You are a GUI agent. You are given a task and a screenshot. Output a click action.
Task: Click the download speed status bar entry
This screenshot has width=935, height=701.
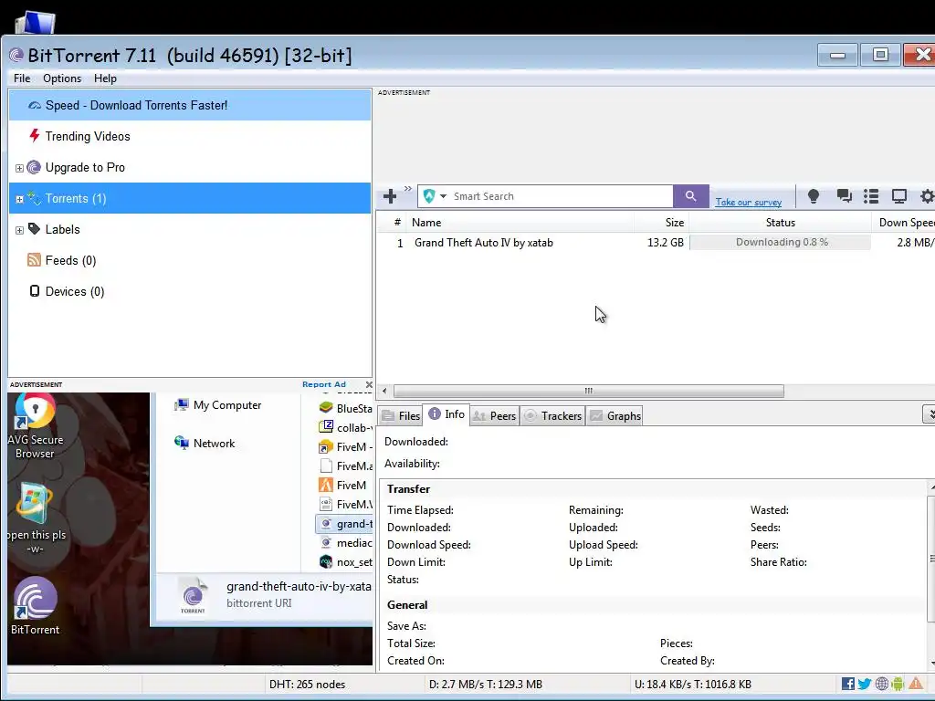[x=486, y=685]
